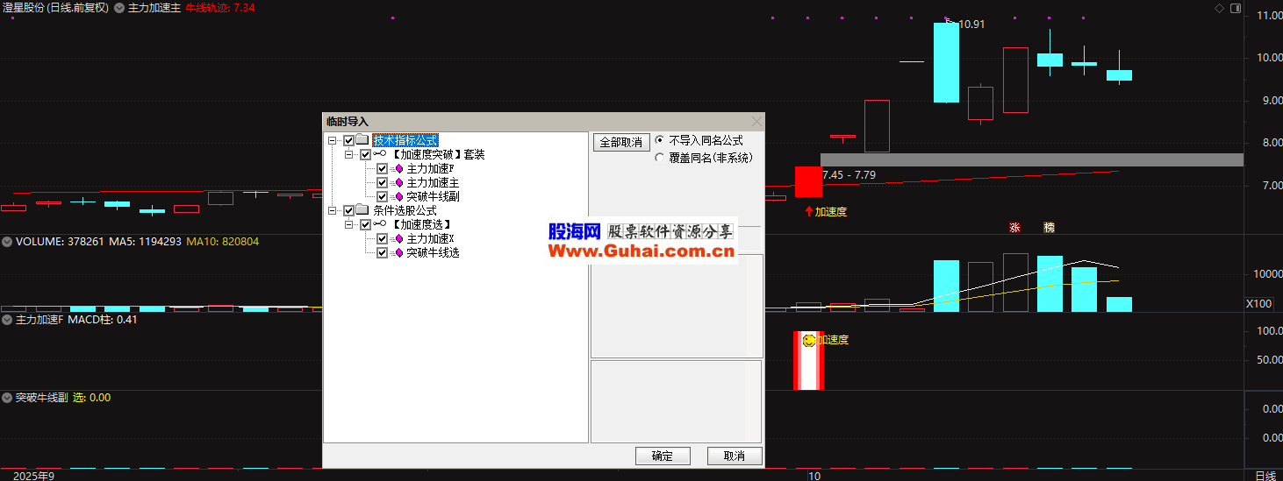Click the 技术指标公式 folder icon
The image size is (1283, 481).
pos(362,140)
